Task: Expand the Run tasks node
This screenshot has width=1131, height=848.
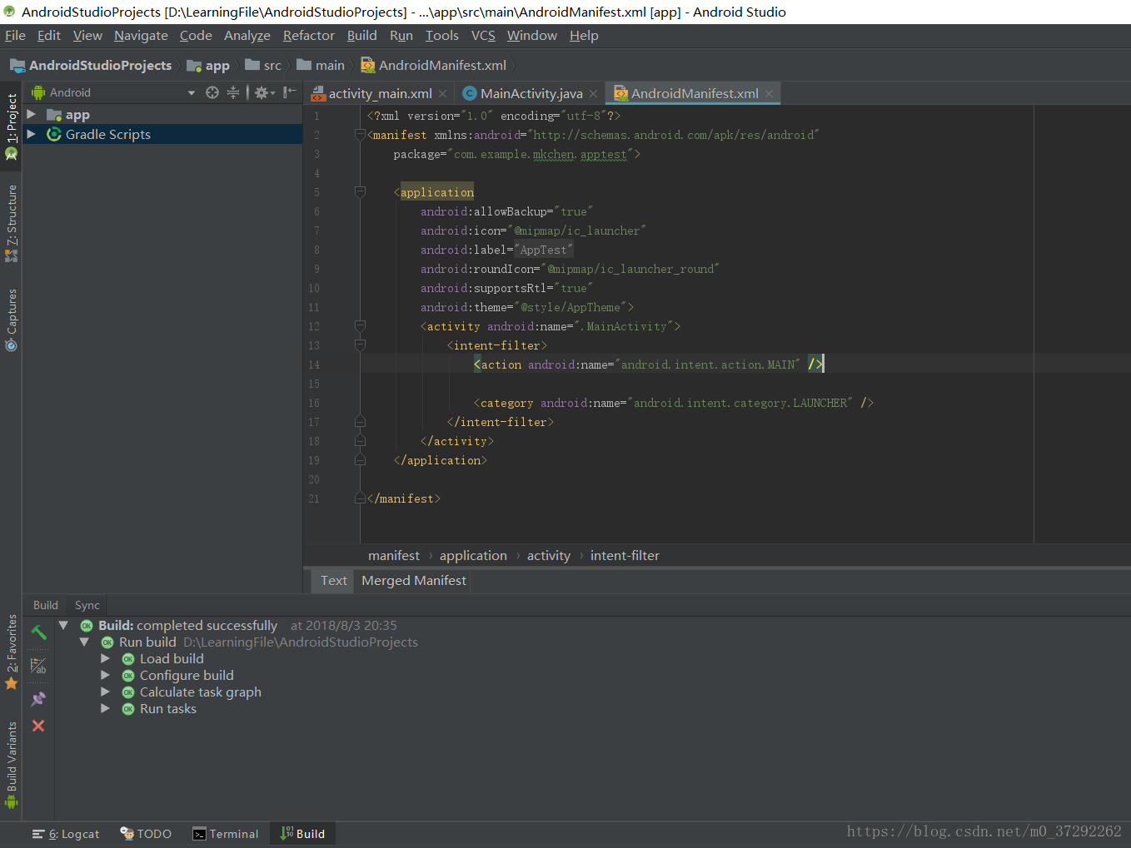Action: coord(105,708)
